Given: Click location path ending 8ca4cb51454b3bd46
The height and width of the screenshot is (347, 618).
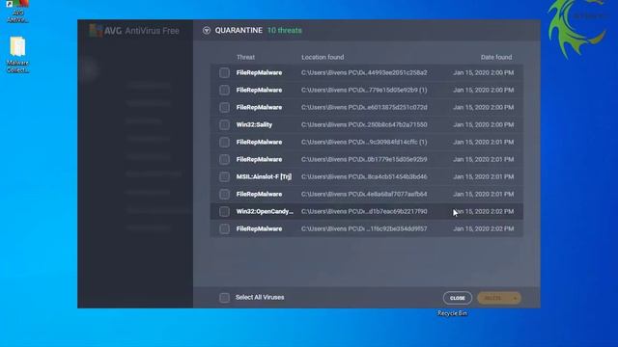Looking at the screenshot, I should (x=364, y=176).
